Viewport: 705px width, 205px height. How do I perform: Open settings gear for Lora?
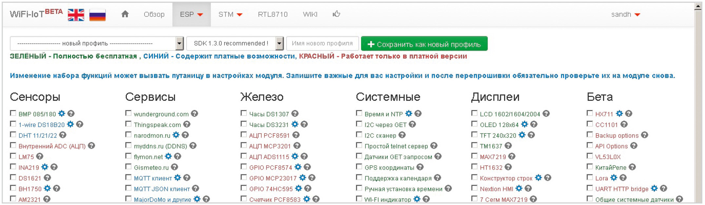614,178
